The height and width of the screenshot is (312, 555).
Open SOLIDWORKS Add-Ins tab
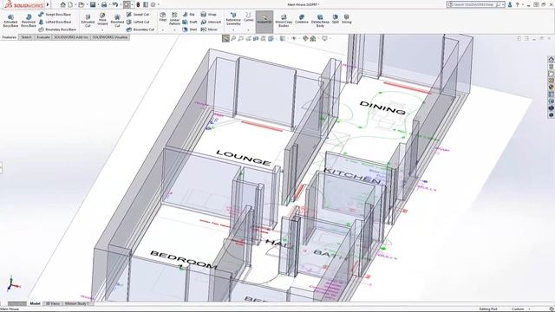(71, 37)
